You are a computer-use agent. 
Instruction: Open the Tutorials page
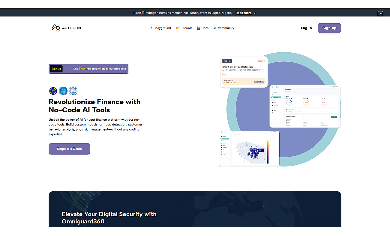pos(184,28)
